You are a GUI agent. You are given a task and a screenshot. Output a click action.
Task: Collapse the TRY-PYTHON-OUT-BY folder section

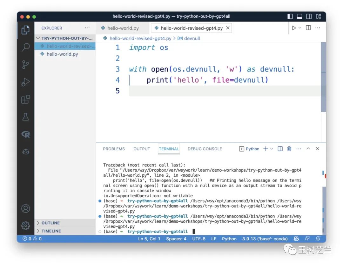click(65, 38)
